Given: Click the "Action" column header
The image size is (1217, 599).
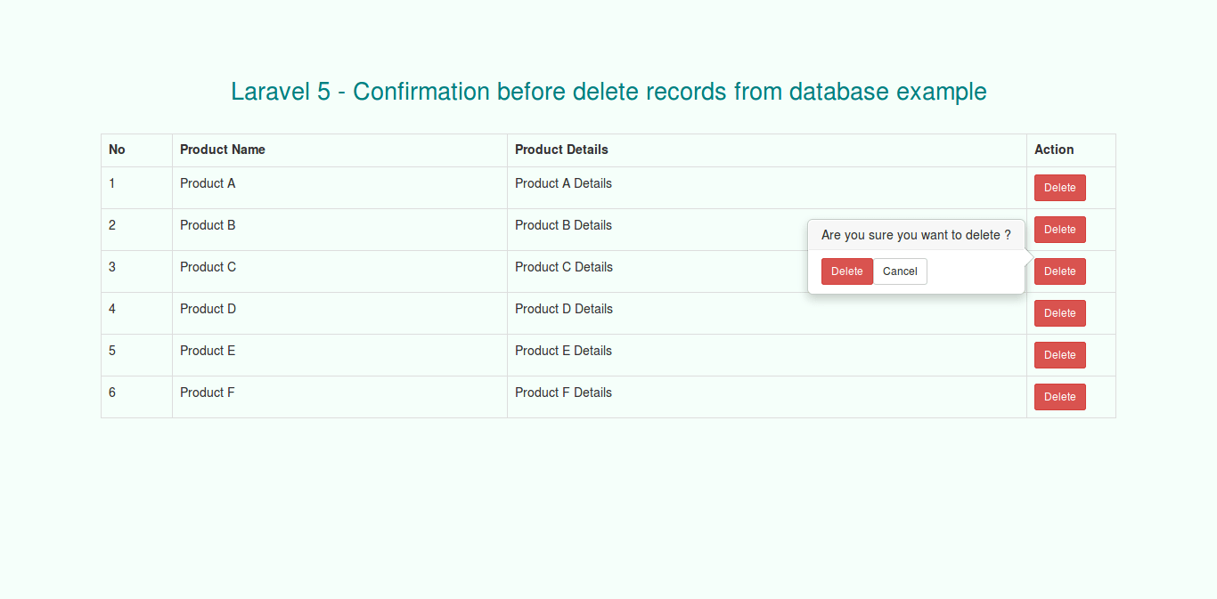Looking at the screenshot, I should pyautogui.click(x=1054, y=150).
